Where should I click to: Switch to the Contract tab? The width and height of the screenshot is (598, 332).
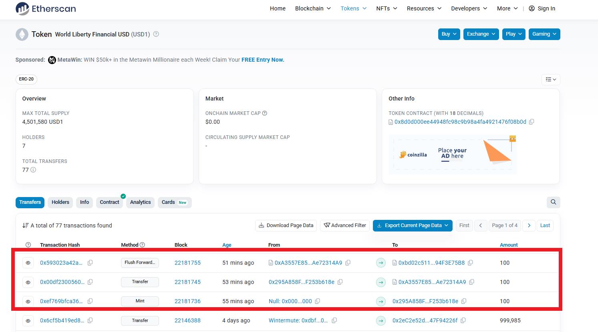(109, 202)
